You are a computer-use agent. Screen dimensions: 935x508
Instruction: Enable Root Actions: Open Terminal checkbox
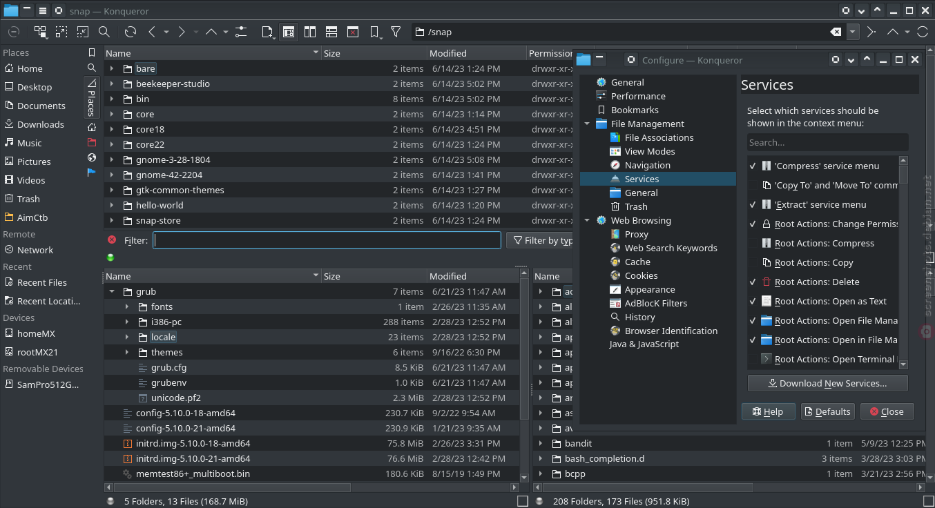click(x=753, y=359)
